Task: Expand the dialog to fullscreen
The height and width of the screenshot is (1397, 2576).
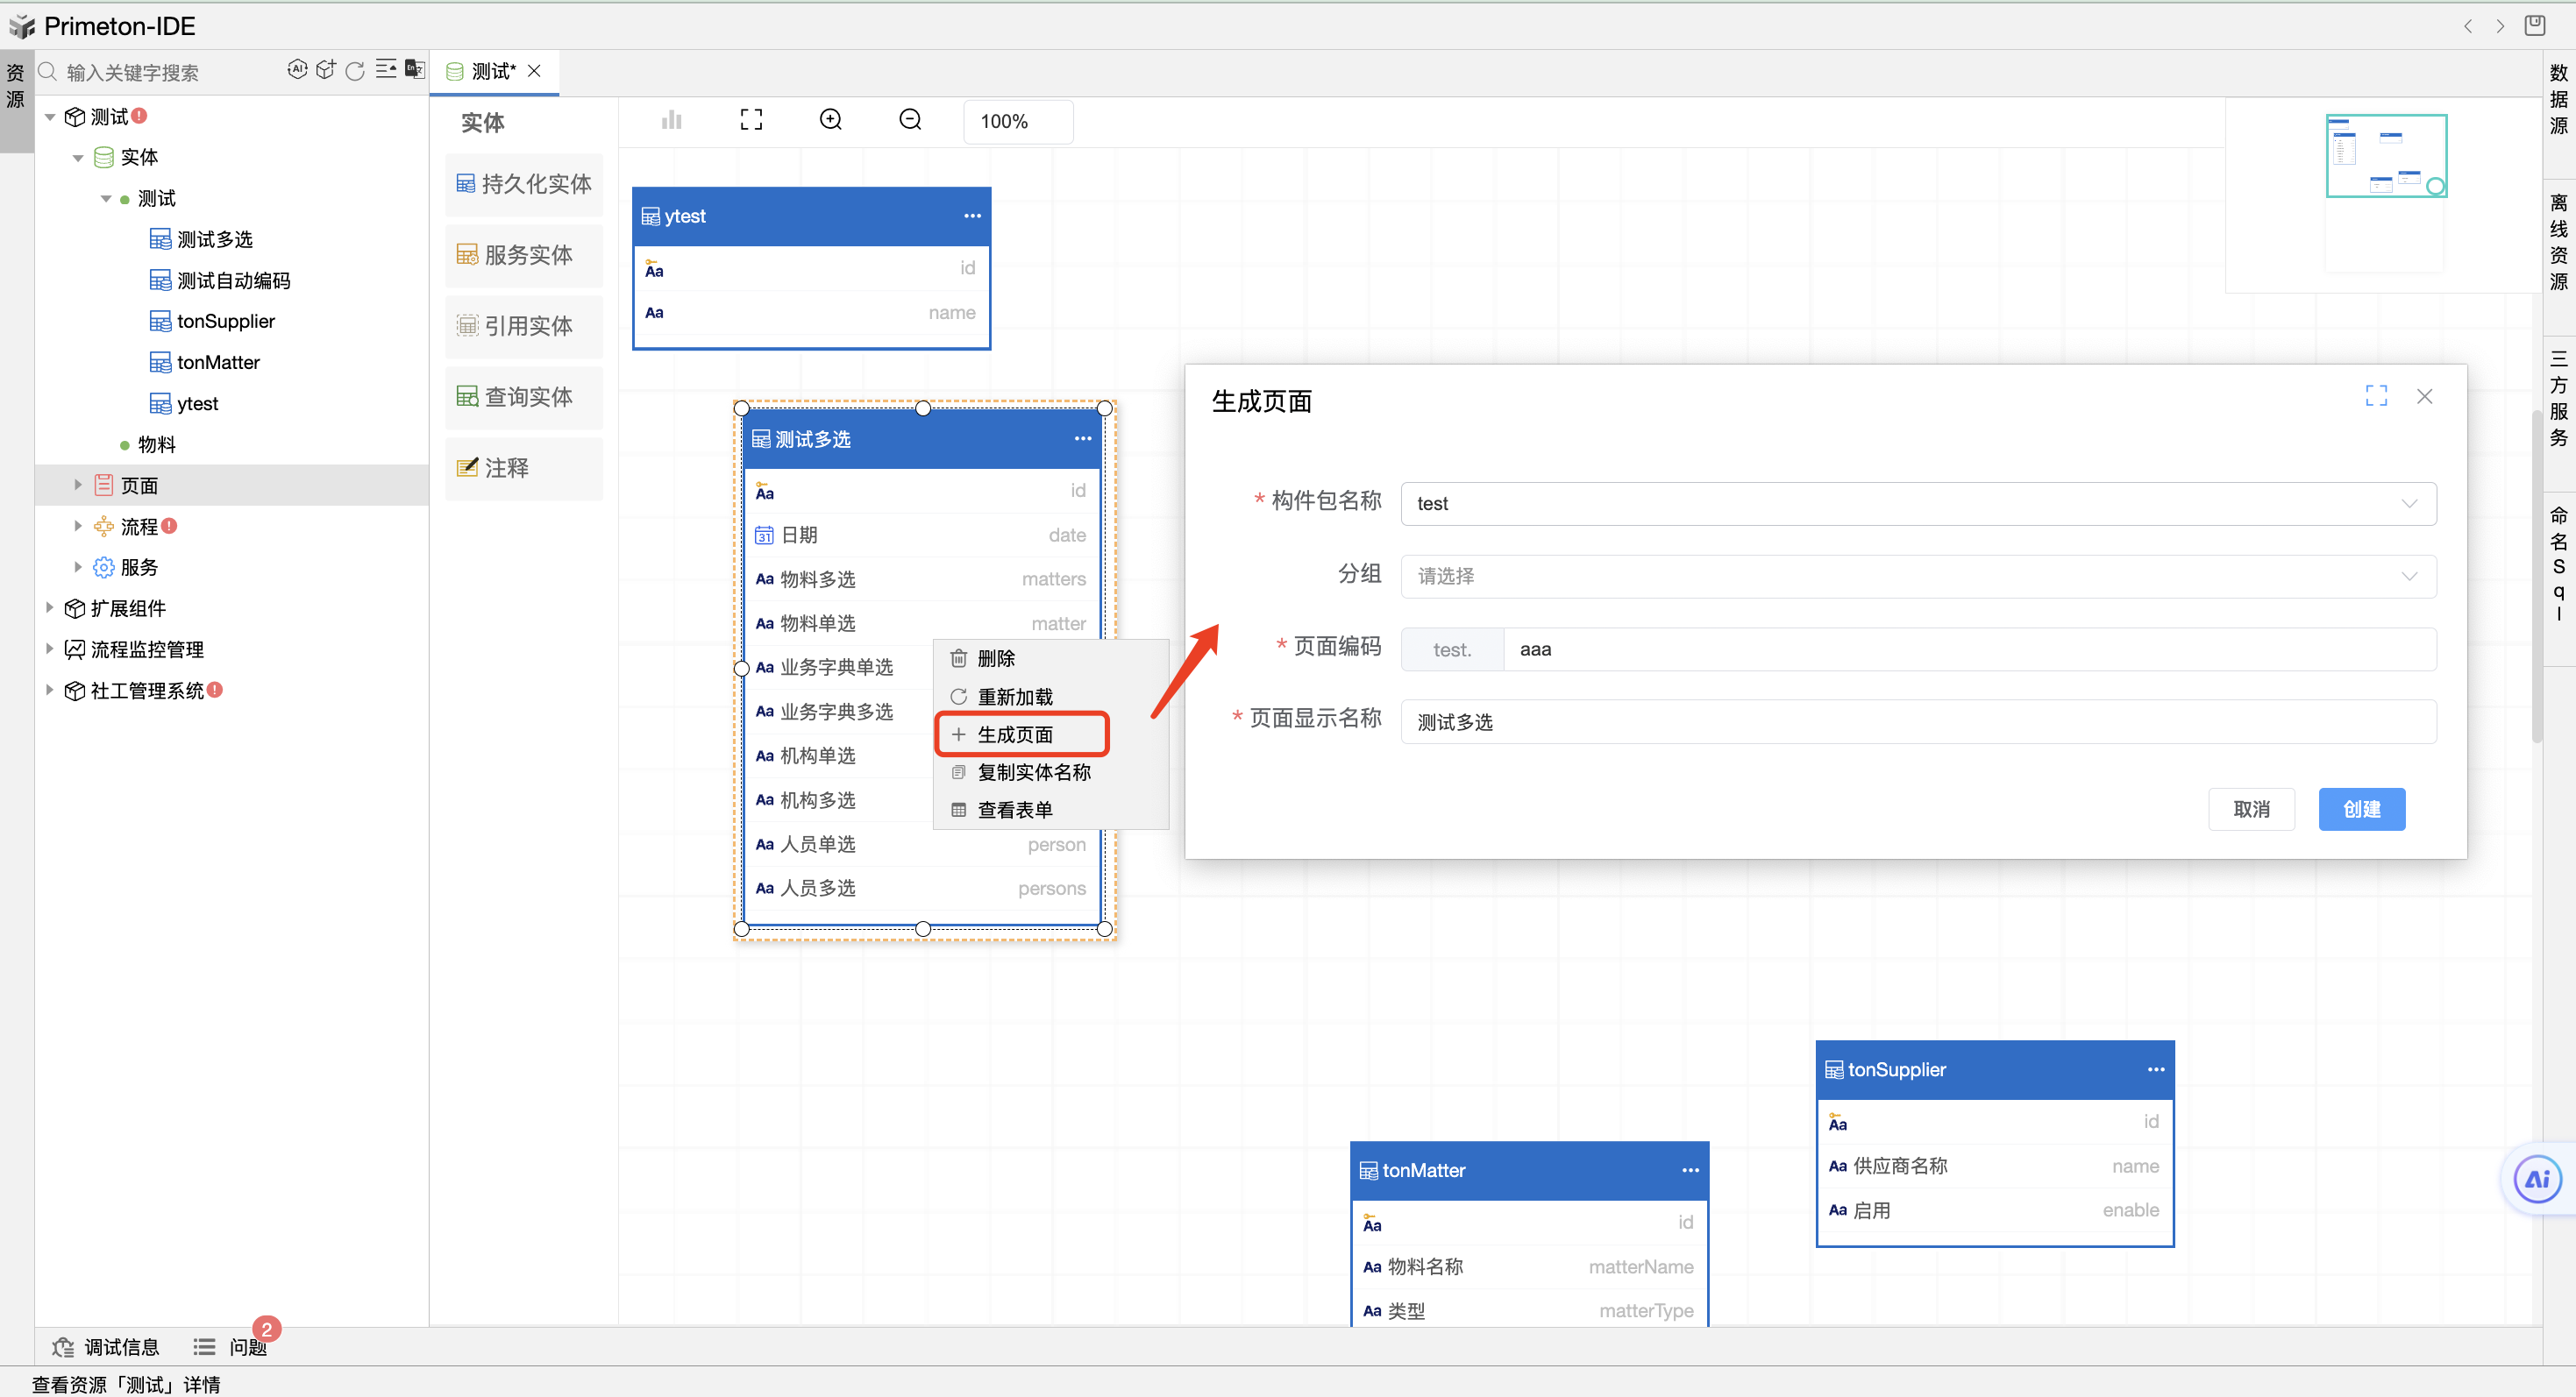Action: [2376, 397]
